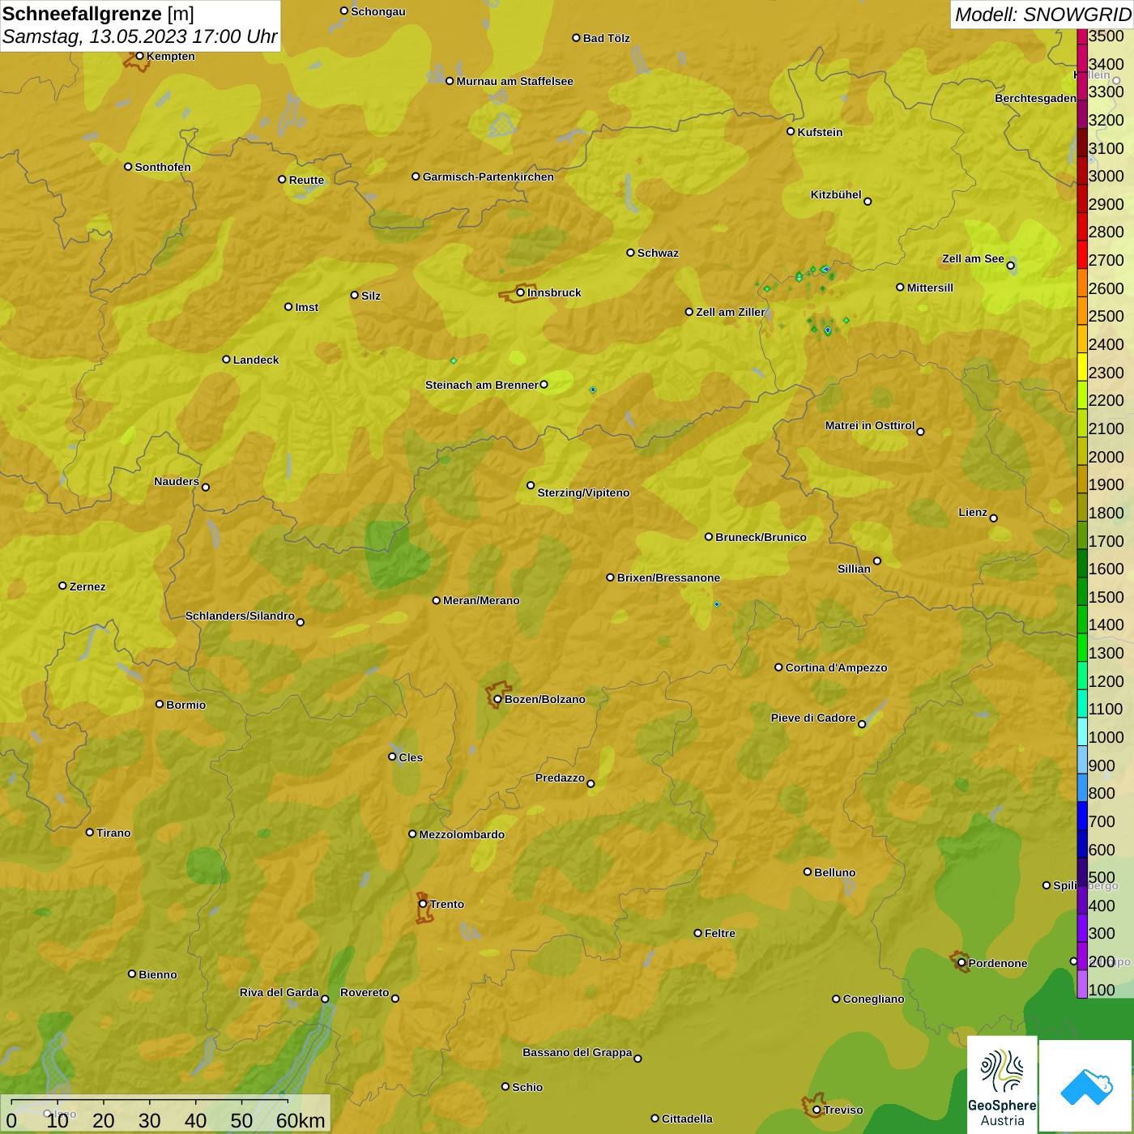Click the Sterzing/Vipiteno label
The width and height of the screenshot is (1134, 1134).
coord(583,492)
